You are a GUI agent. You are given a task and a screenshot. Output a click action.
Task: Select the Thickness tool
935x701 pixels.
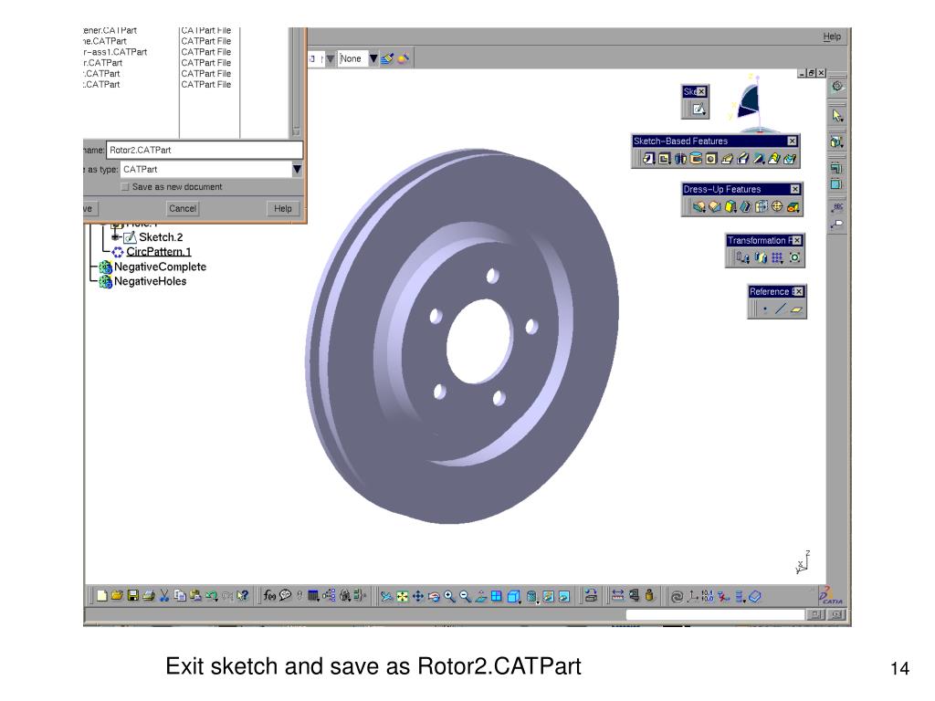762,206
